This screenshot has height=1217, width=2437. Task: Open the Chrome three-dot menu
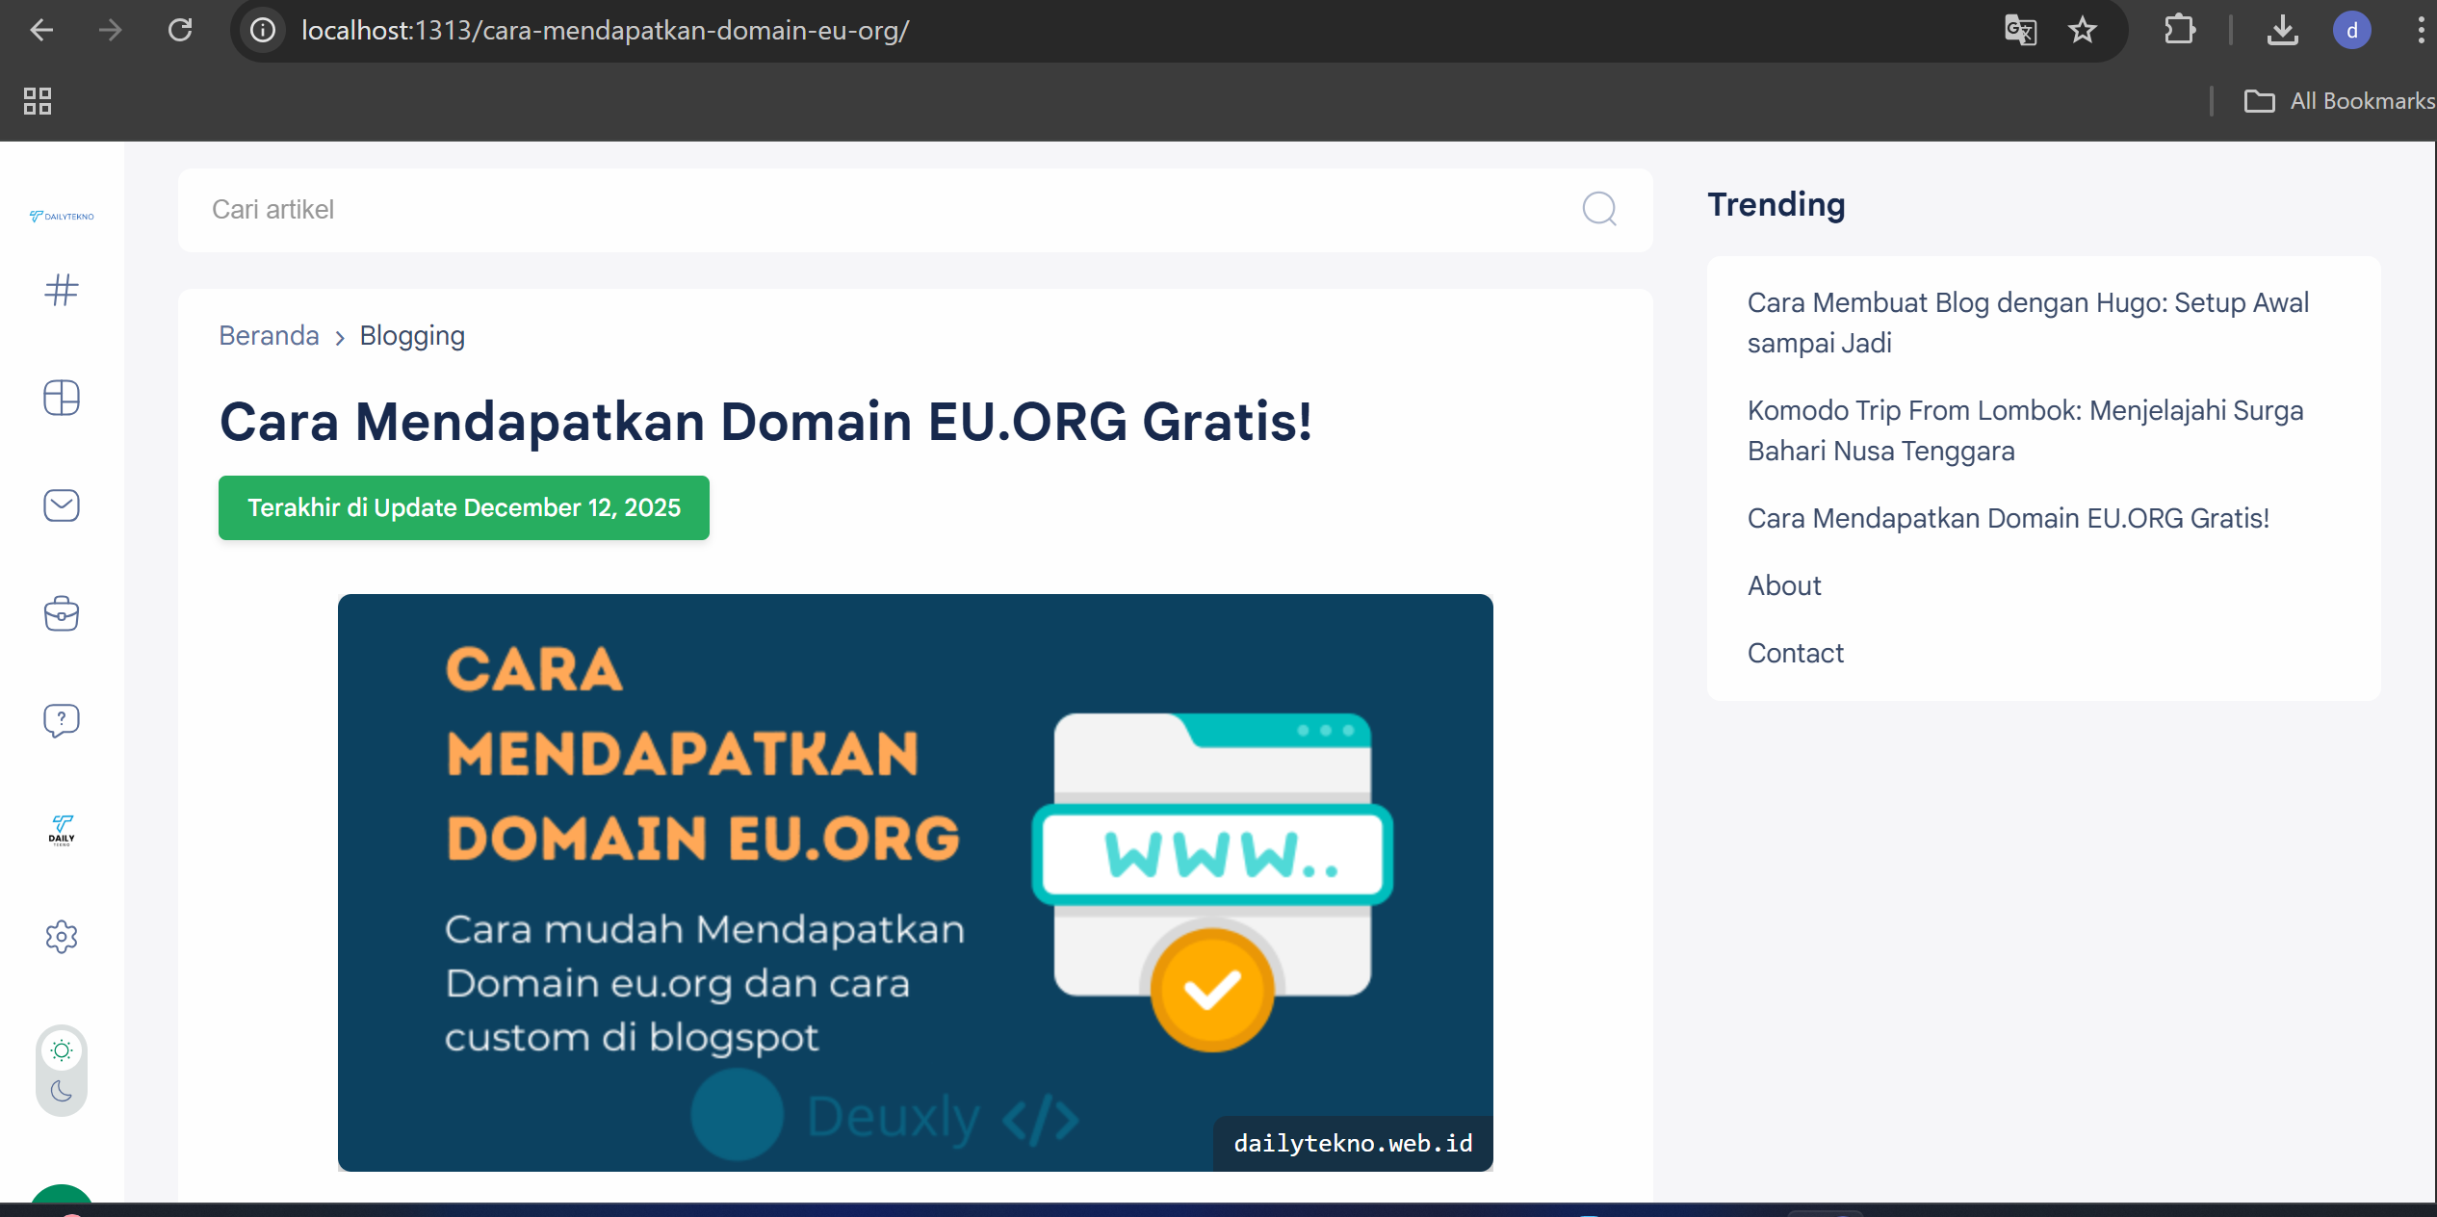click(2422, 31)
